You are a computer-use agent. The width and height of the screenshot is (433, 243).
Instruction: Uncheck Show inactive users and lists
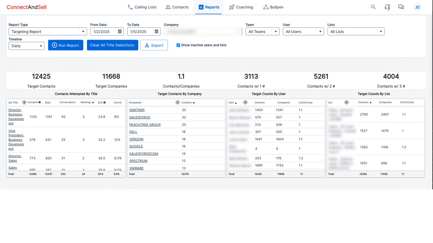coord(178,45)
